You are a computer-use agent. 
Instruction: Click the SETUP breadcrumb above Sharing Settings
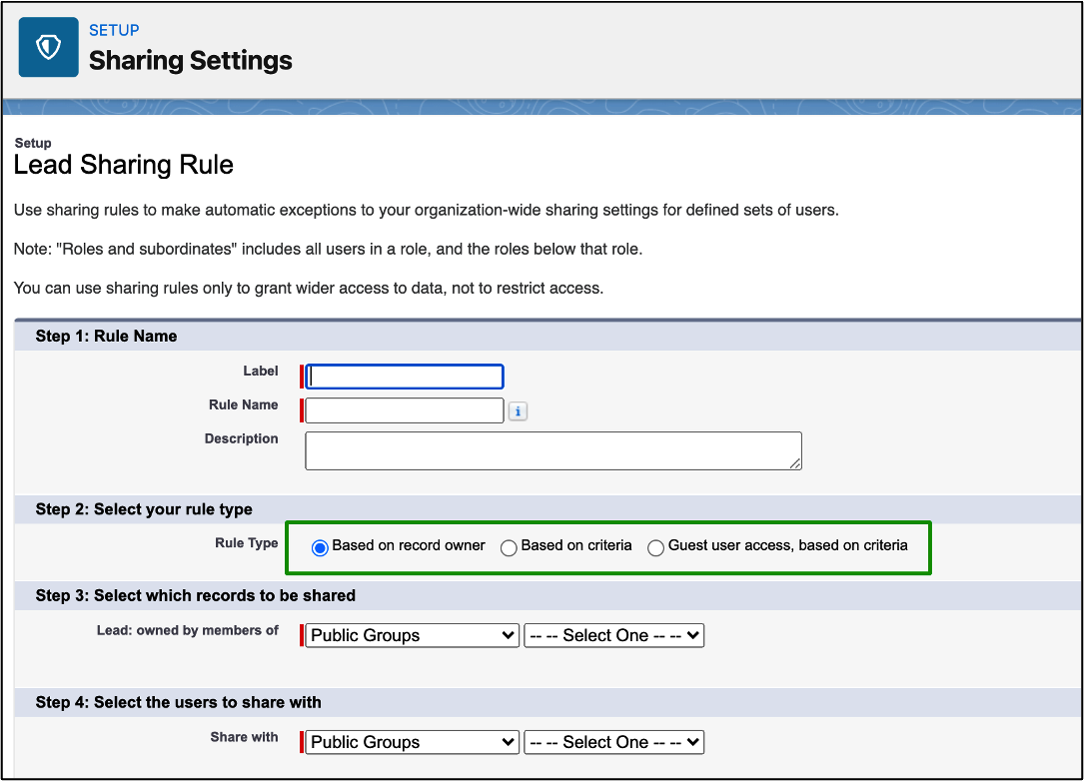[114, 30]
